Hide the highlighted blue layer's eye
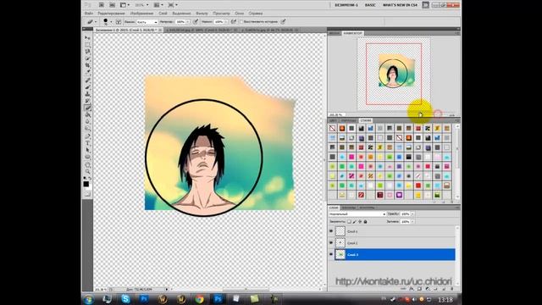 (331, 254)
